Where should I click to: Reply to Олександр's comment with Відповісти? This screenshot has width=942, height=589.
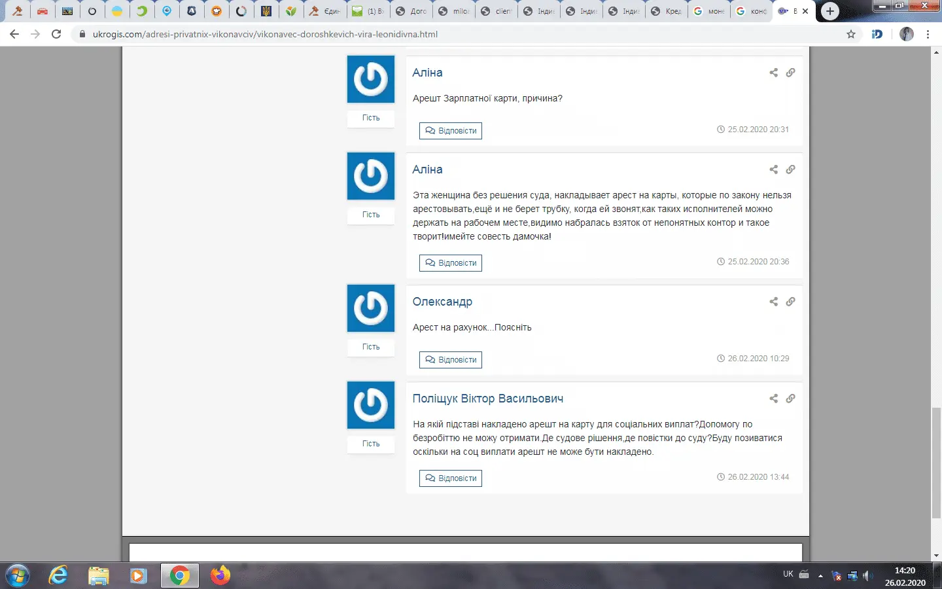[x=451, y=360]
